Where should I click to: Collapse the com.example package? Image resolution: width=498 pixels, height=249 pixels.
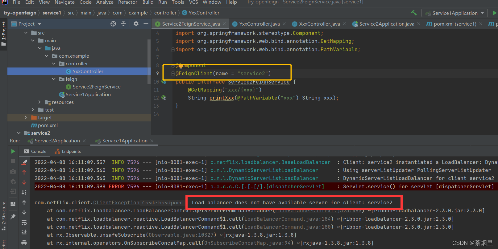[x=47, y=56]
